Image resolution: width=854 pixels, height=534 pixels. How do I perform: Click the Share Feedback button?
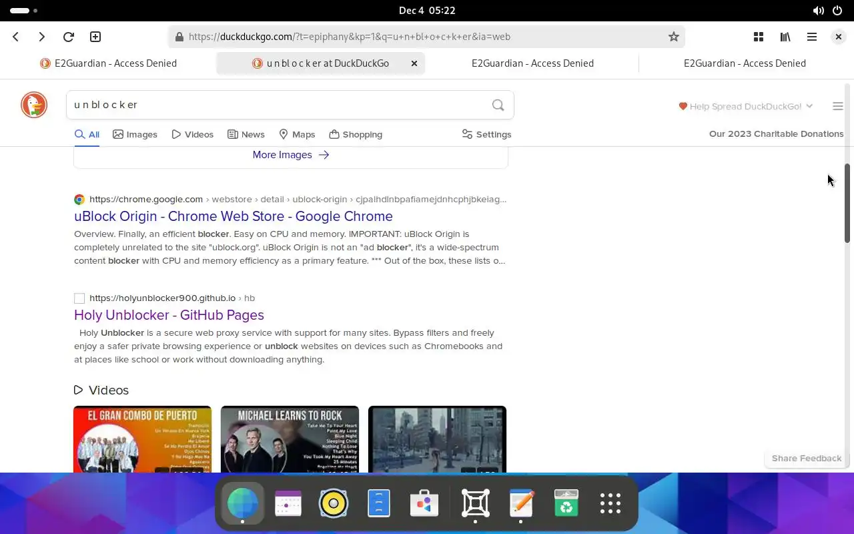(807, 458)
